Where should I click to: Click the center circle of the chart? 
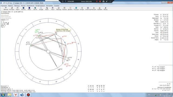click(48, 51)
